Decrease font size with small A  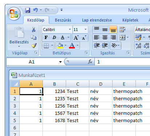(x=84, y=38)
